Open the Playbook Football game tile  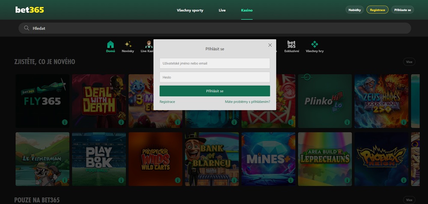(x=99, y=159)
